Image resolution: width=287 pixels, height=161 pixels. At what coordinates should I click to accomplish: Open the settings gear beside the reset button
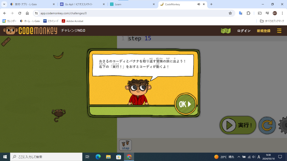[x=283, y=125]
